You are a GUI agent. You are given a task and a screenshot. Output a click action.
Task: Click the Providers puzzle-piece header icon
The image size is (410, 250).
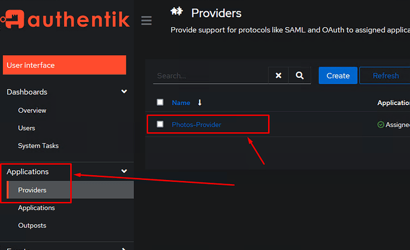176,12
